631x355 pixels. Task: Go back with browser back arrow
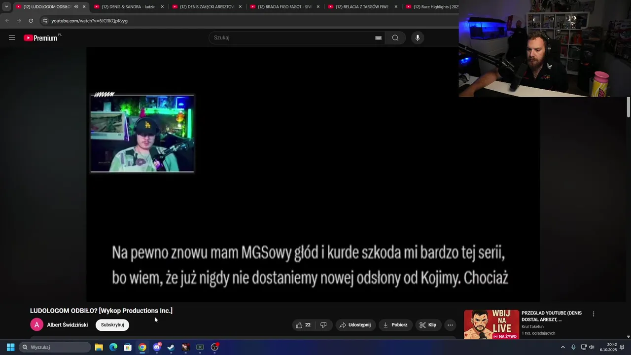tap(7, 21)
